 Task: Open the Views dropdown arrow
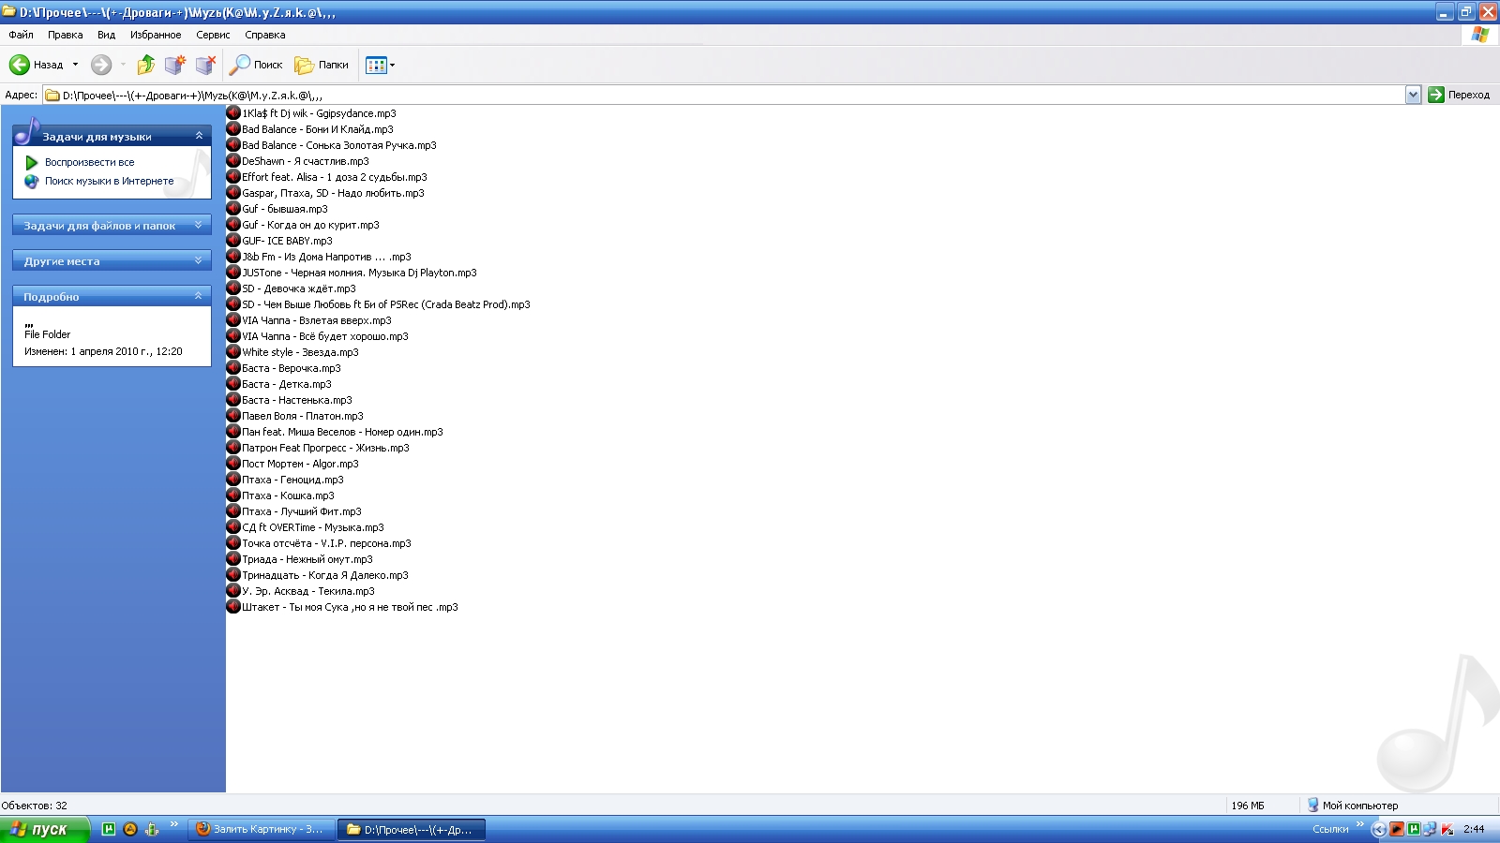point(392,65)
